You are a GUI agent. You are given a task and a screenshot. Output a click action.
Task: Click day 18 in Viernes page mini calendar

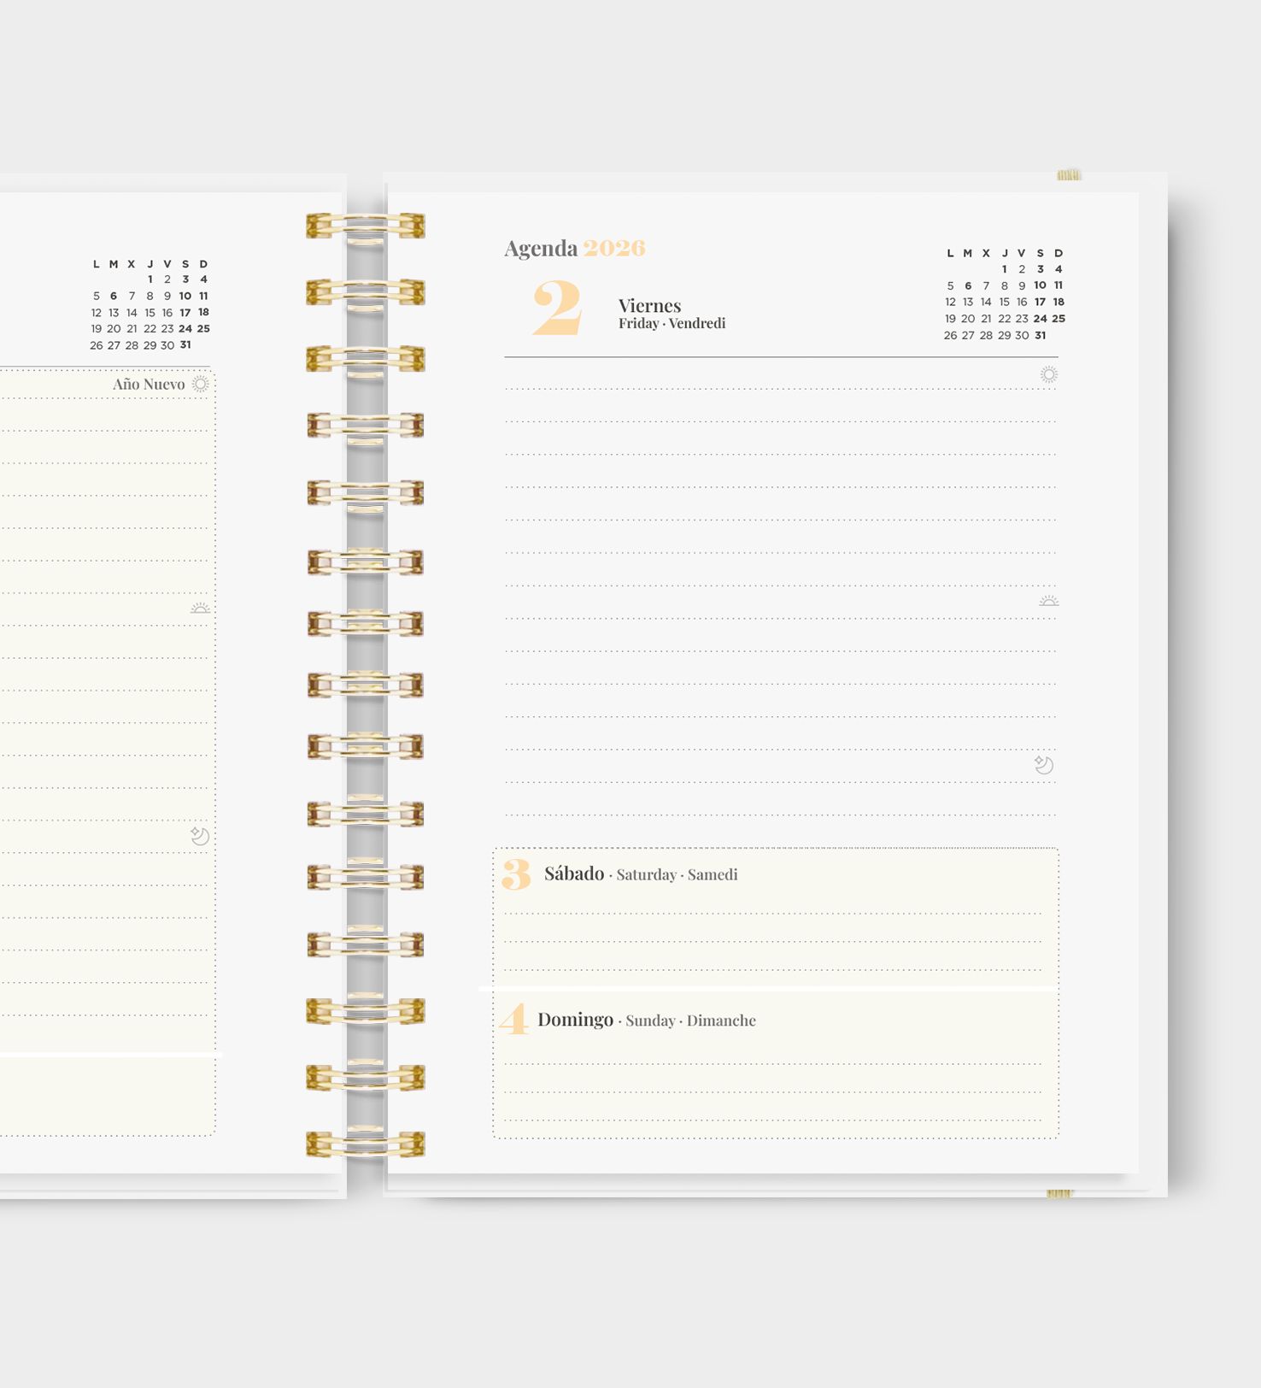tap(1059, 302)
